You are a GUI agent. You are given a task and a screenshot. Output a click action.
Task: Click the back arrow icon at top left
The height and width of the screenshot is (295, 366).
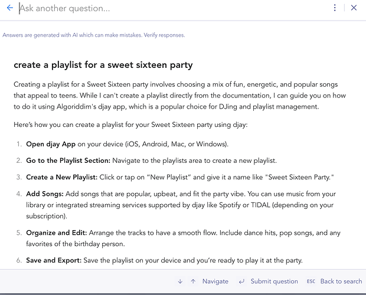pyautogui.click(x=9, y=8)
